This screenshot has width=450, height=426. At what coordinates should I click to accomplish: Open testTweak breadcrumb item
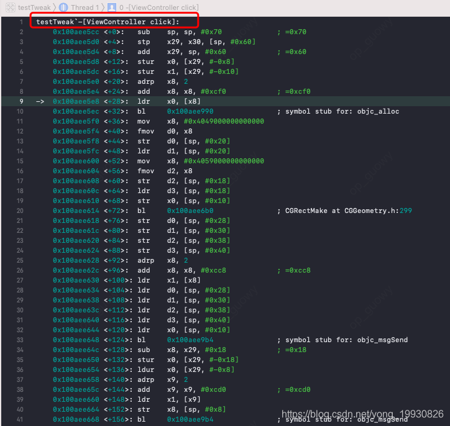point(34,7)
